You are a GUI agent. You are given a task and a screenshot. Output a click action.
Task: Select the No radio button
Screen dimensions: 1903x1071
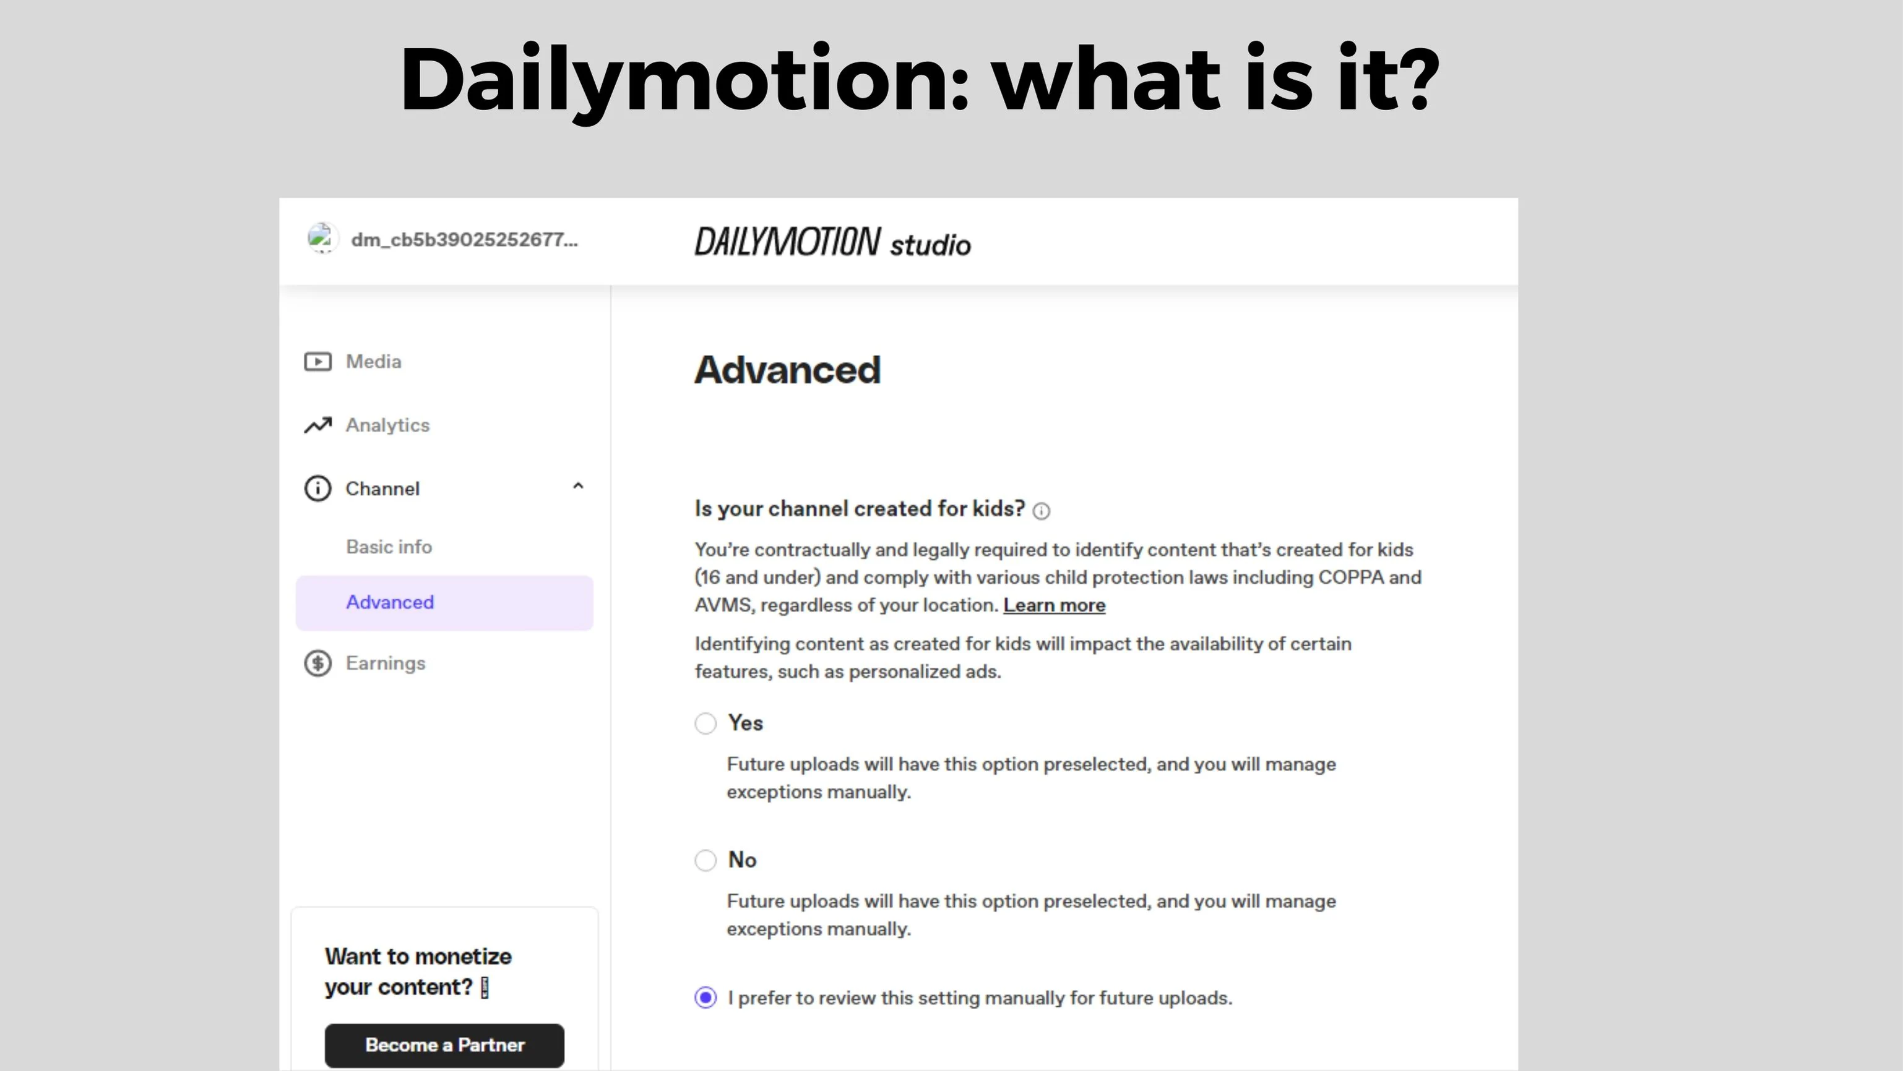[704, 860]
